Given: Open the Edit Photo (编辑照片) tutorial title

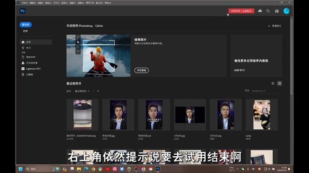Looking at the screenshot, I should 140,39.
